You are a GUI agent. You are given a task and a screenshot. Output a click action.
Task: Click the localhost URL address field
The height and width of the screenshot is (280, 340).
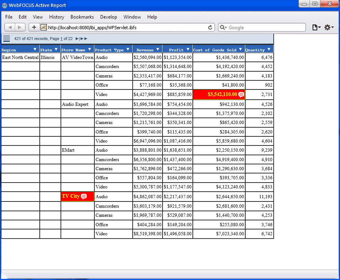tap(127, 28)
